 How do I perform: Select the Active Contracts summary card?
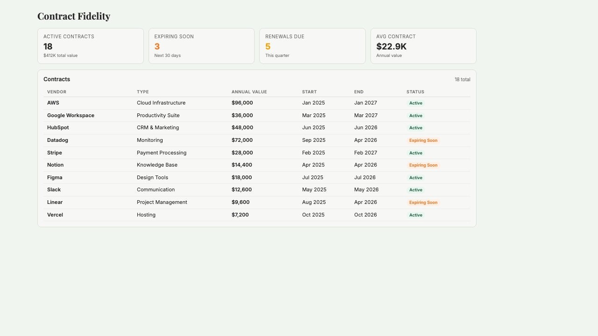pyautogui.click(x=90, y=46)
